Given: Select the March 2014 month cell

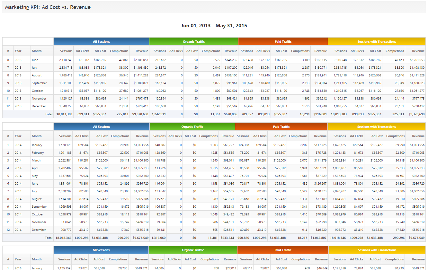Looking at the screenshot, I should (36, 161).
